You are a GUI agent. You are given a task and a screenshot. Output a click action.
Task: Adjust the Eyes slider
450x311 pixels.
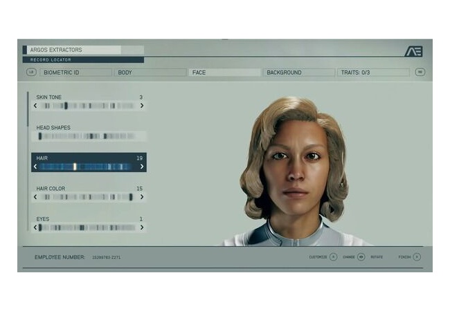click(x=87, y=227)
